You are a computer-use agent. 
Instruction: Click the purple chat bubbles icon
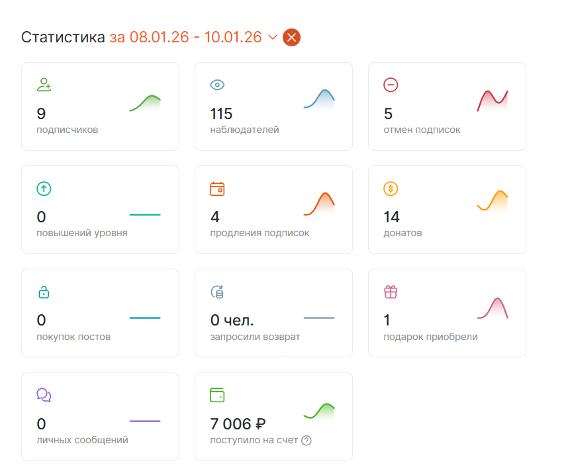pyautogui.click(x=44, y=395)
